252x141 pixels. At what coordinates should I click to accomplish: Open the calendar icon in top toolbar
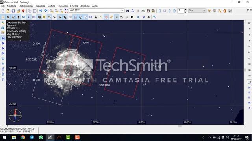click(x=148, y=11)
